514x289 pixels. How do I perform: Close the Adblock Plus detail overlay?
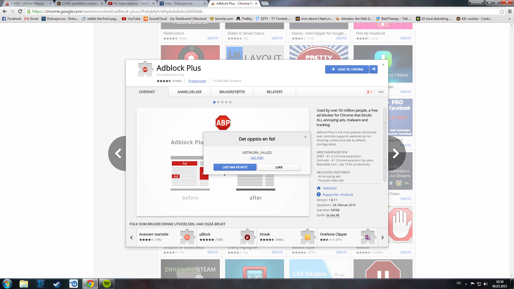tap(383, 65)
